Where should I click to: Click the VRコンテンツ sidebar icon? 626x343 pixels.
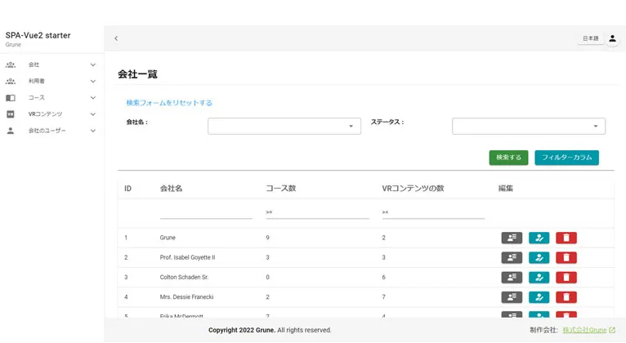pos(11,114)
